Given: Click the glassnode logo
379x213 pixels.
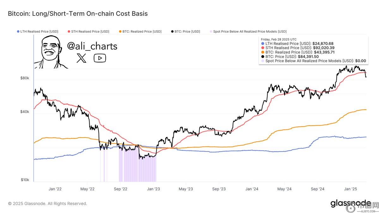Looking at the screenshot, I should pos(351,203).
